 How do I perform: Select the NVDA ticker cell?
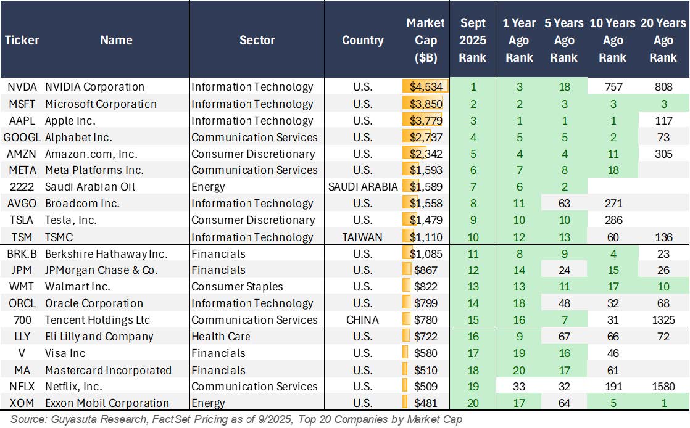[22, 87]
